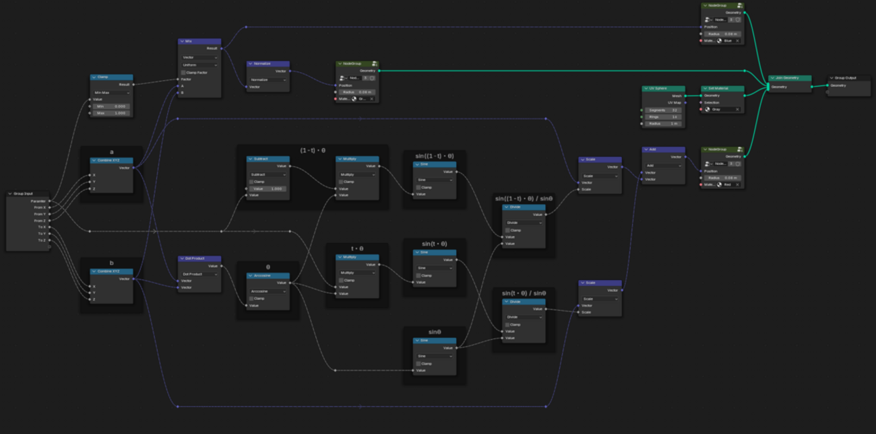
Task: Click the node tree icon in the top NodeGroup header
Action: tap(739, 5)
